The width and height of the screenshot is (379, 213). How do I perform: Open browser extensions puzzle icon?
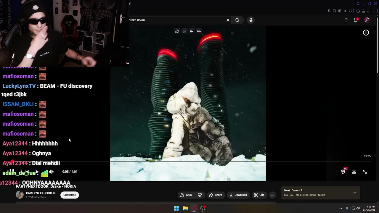[x=358, y=11]
